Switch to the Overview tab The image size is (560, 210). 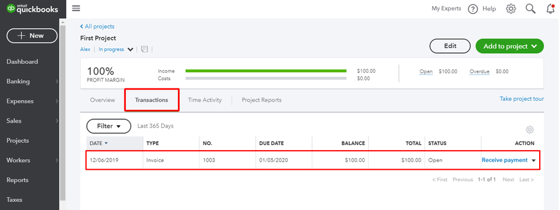point(103,100)
